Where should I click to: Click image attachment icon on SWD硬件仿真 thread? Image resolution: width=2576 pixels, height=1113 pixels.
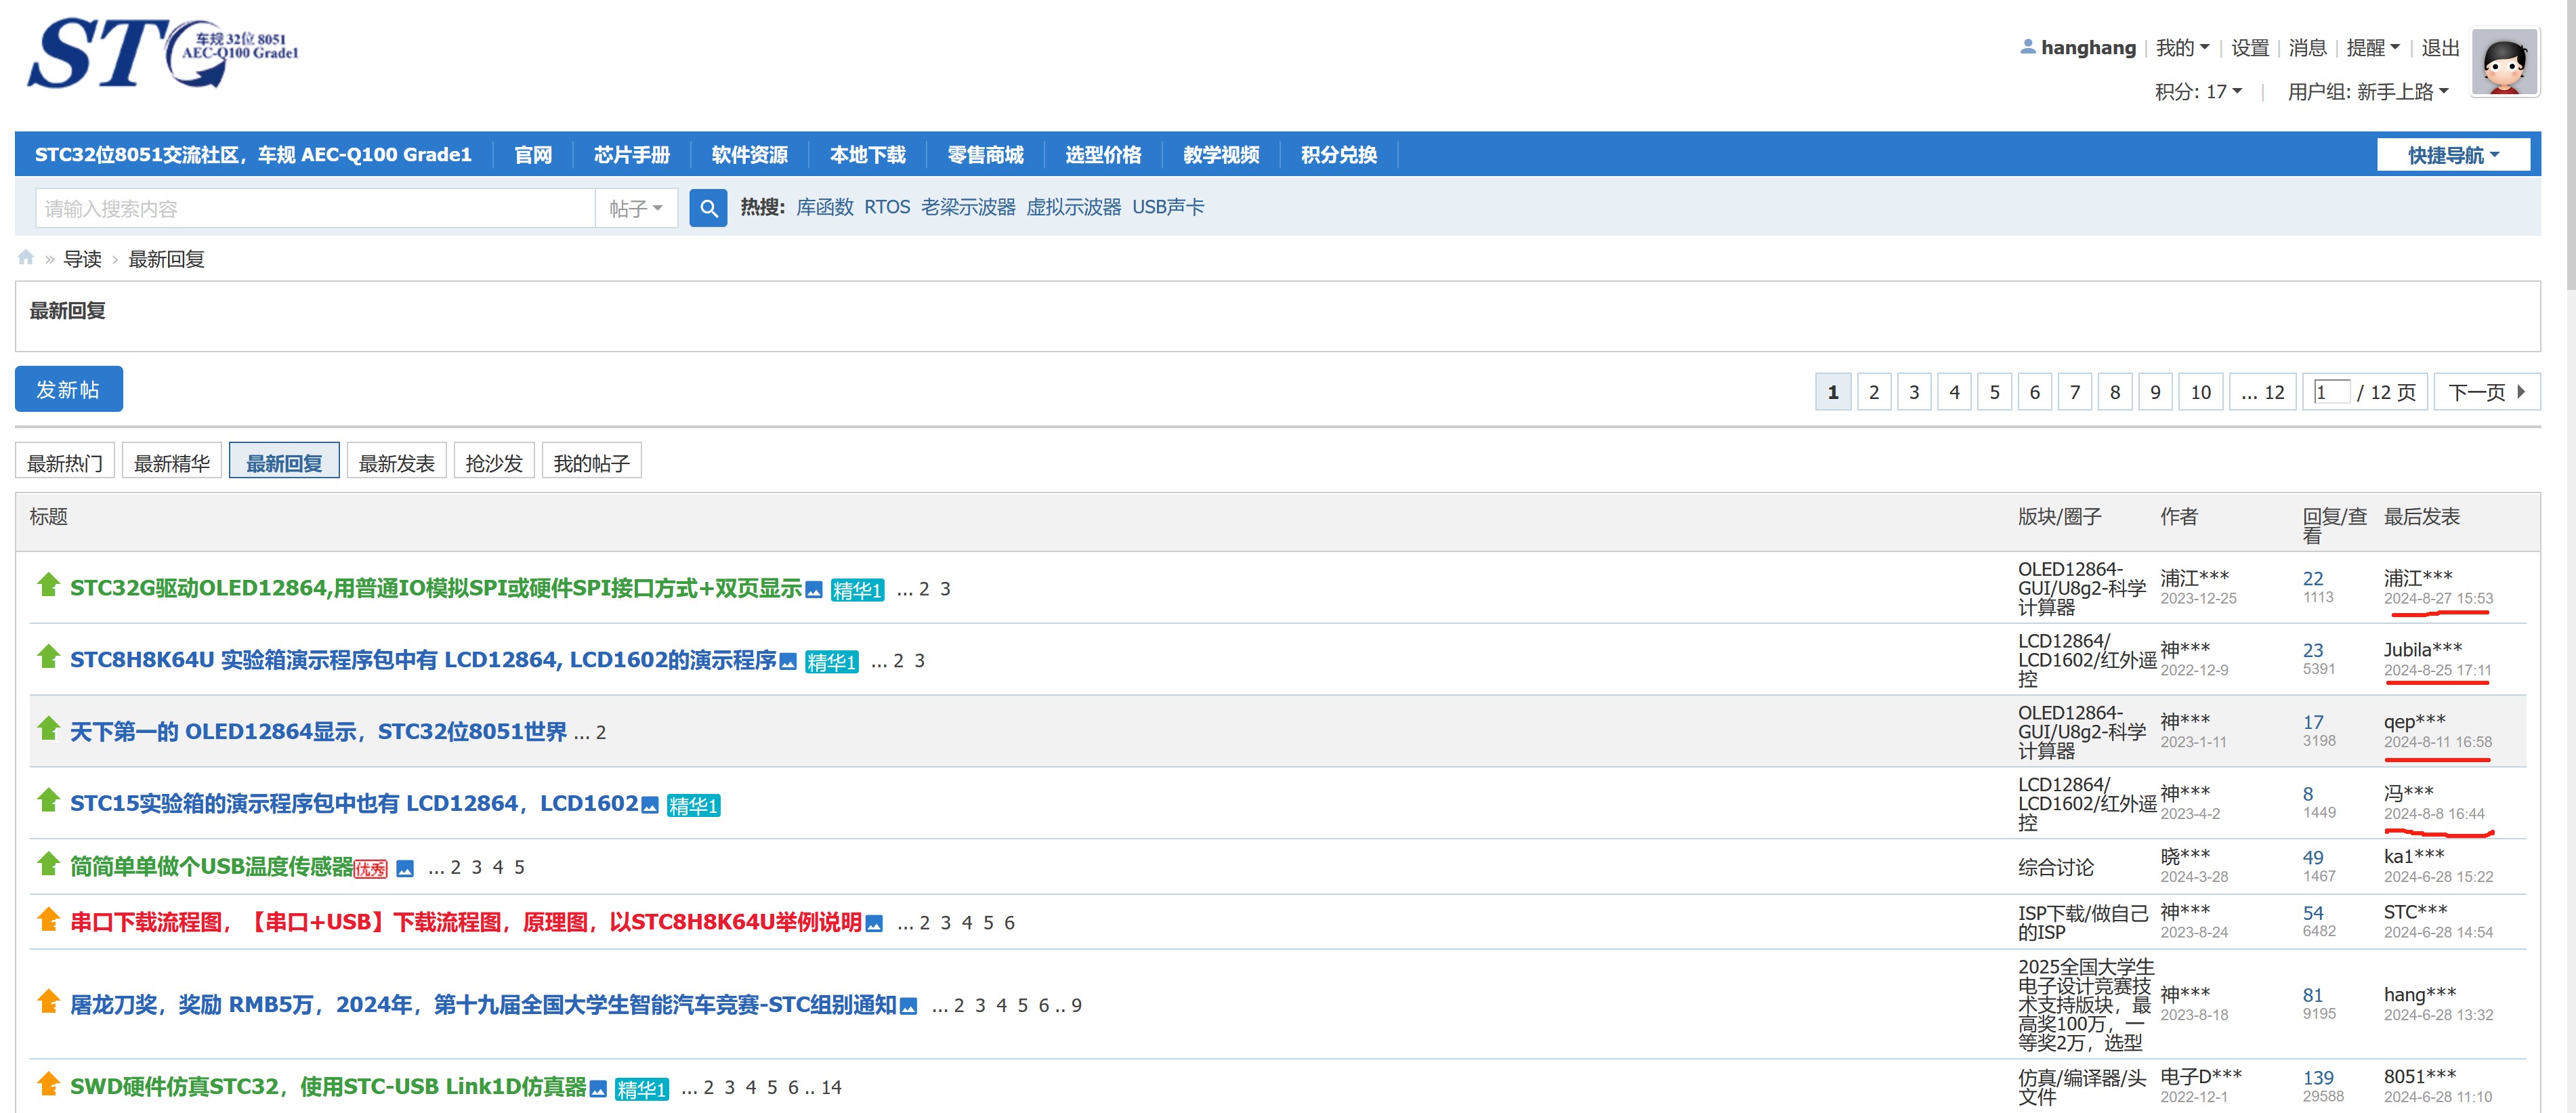(598, 1089)
